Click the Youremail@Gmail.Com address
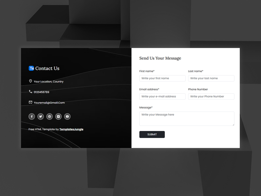Image resolution: width=261 pixels, height=196 pixels. [x=49, y=103]
